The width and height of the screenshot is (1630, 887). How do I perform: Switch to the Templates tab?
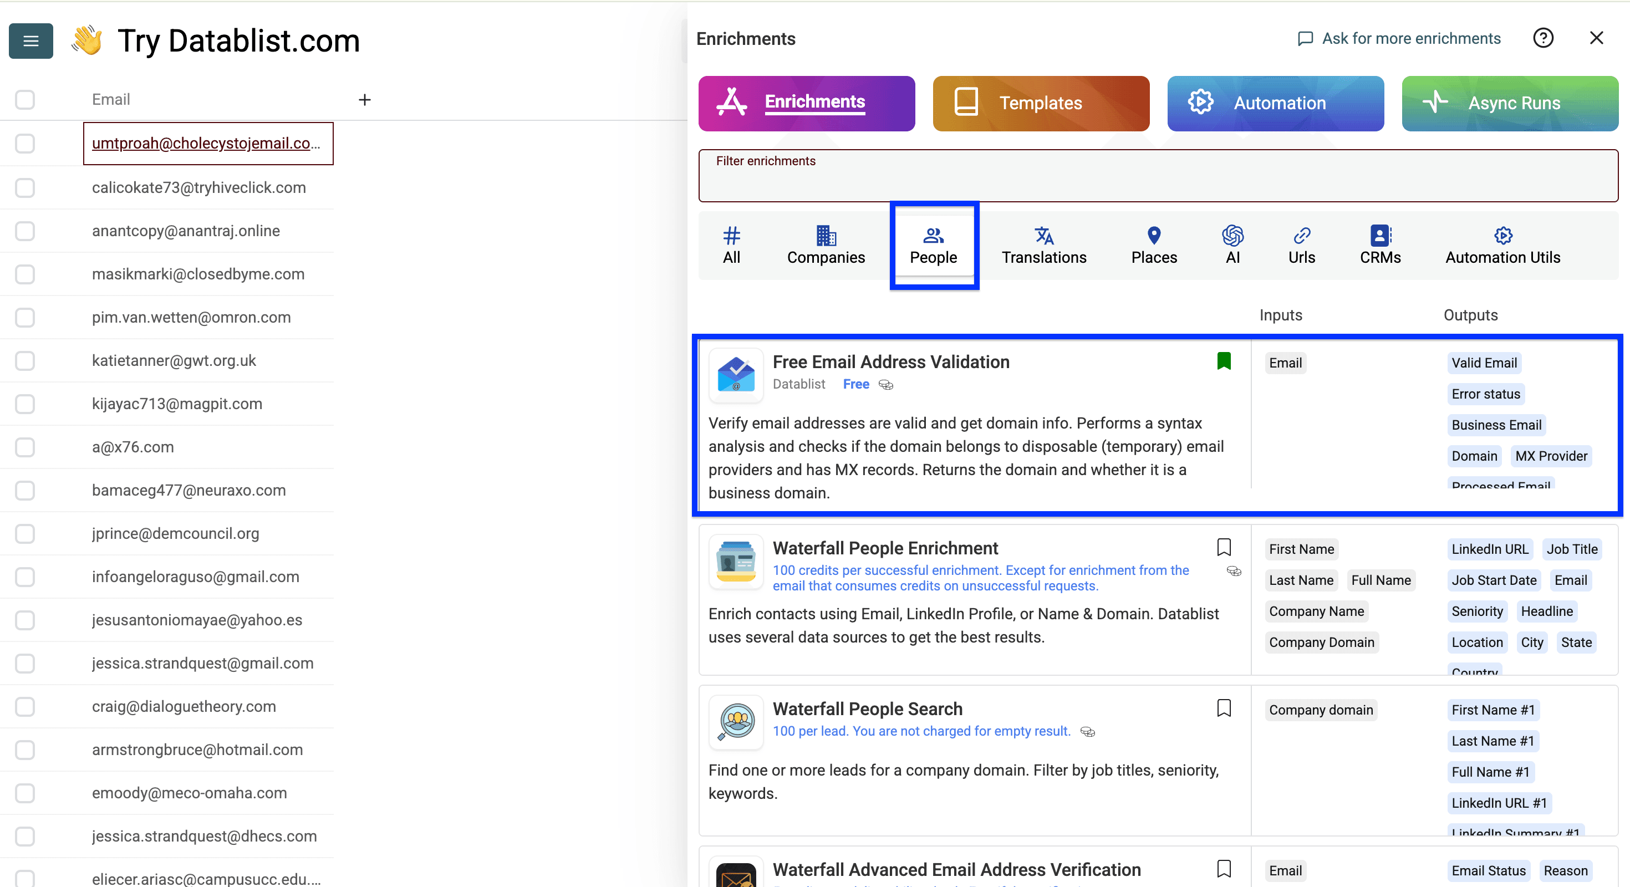1040,103
